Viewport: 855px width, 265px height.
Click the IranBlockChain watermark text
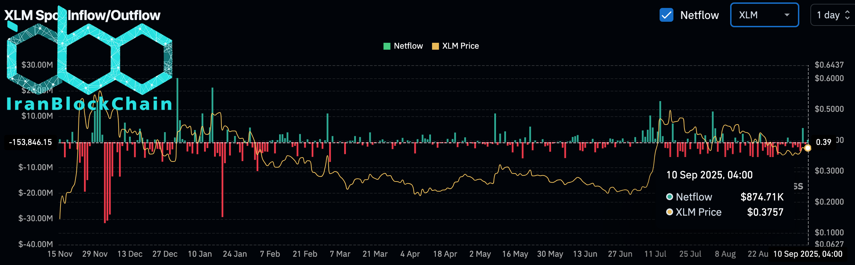pyautogui.click(x=89, y=104)
